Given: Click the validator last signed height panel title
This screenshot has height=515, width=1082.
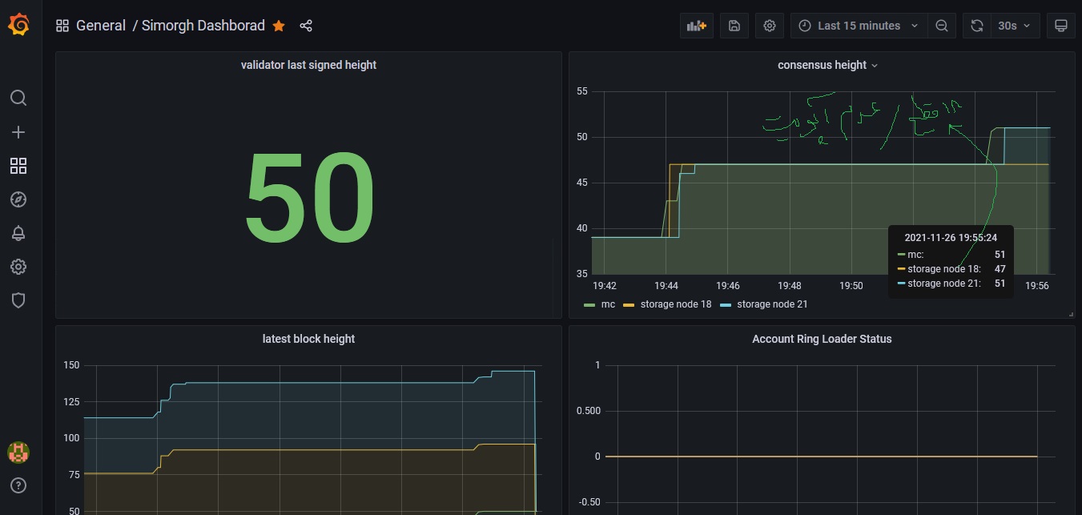Looking at the screenshot, I should pyautogui.click(x=308, y=65).
